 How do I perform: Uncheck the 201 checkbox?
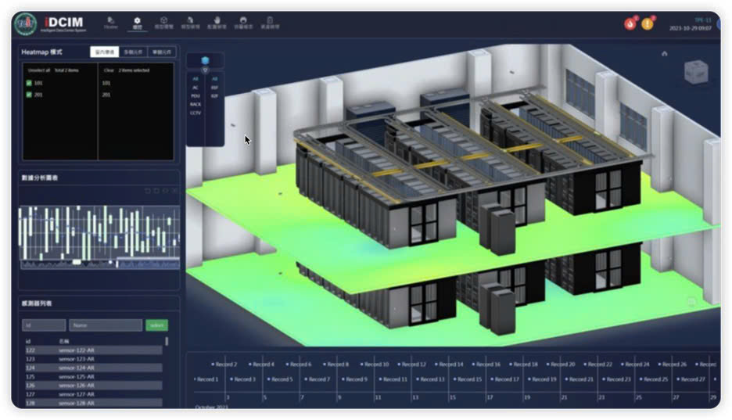pyautogui.click(x=29, y=95)
